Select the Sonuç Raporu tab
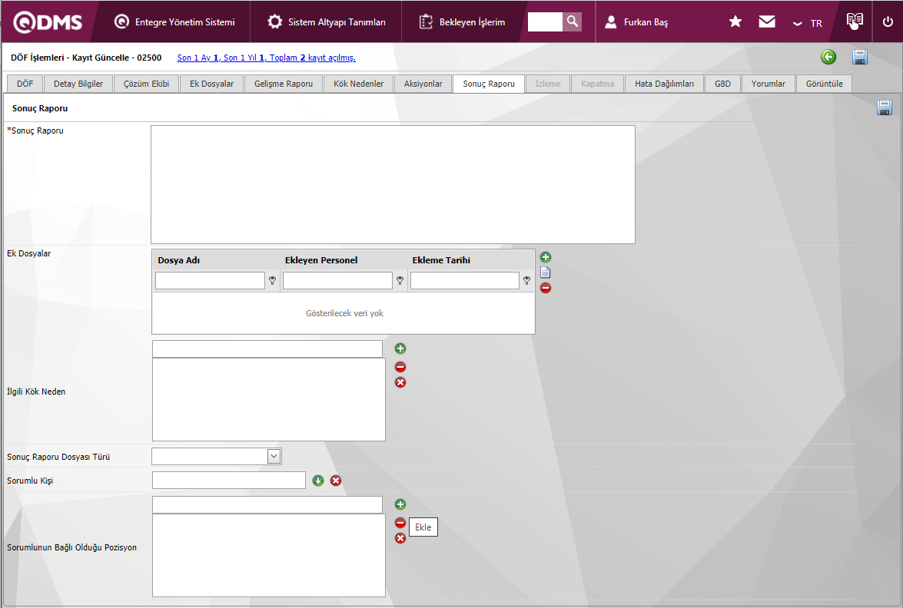 [489, 84]
